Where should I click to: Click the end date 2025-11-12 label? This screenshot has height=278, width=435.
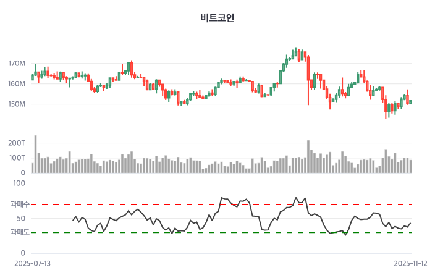pos(411,263)
